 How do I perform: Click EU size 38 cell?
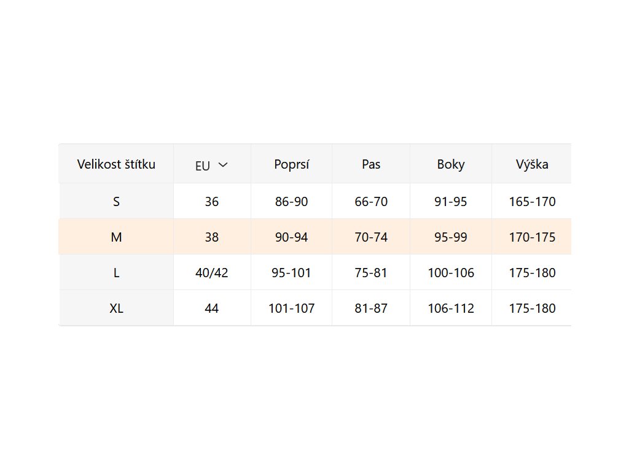[x=212, y=237]
